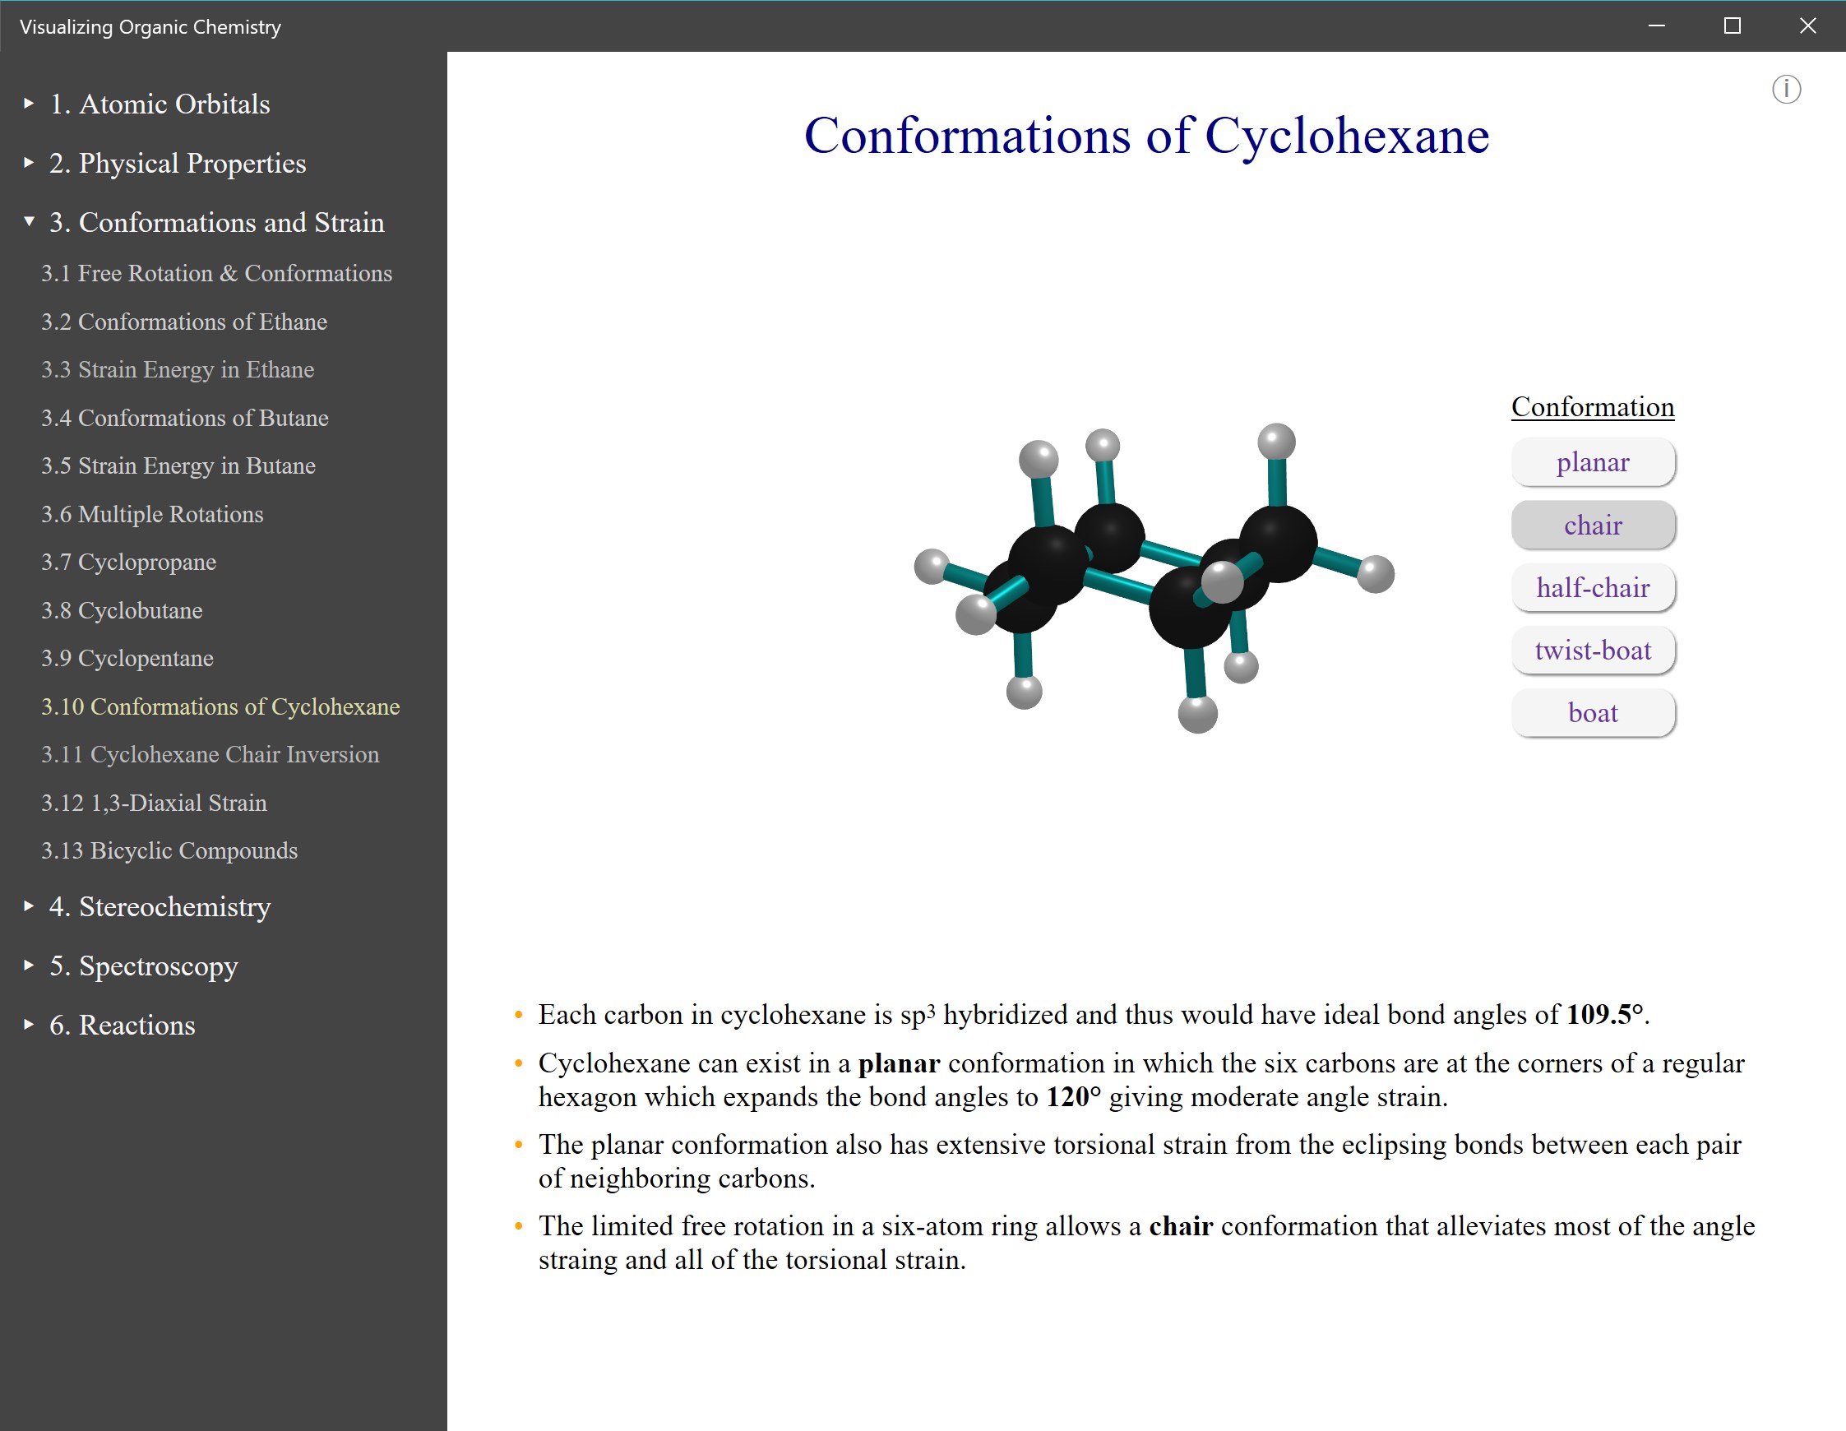The image size is (1846, 1431).
Task: Expand the Physical Properties chapter arrow
Action: (29, 162)
